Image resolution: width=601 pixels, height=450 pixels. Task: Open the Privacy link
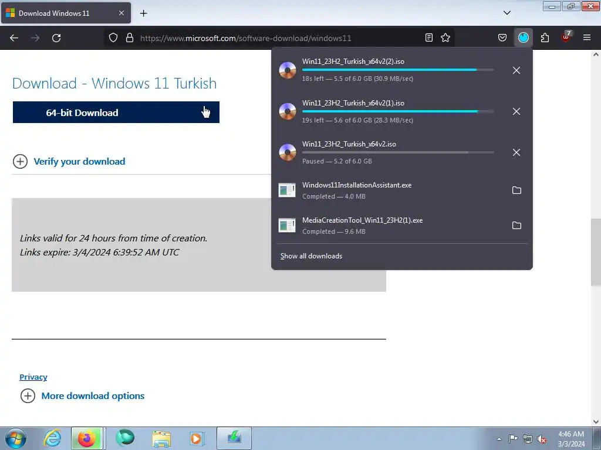pyautogui.click(x=33, y=377)
